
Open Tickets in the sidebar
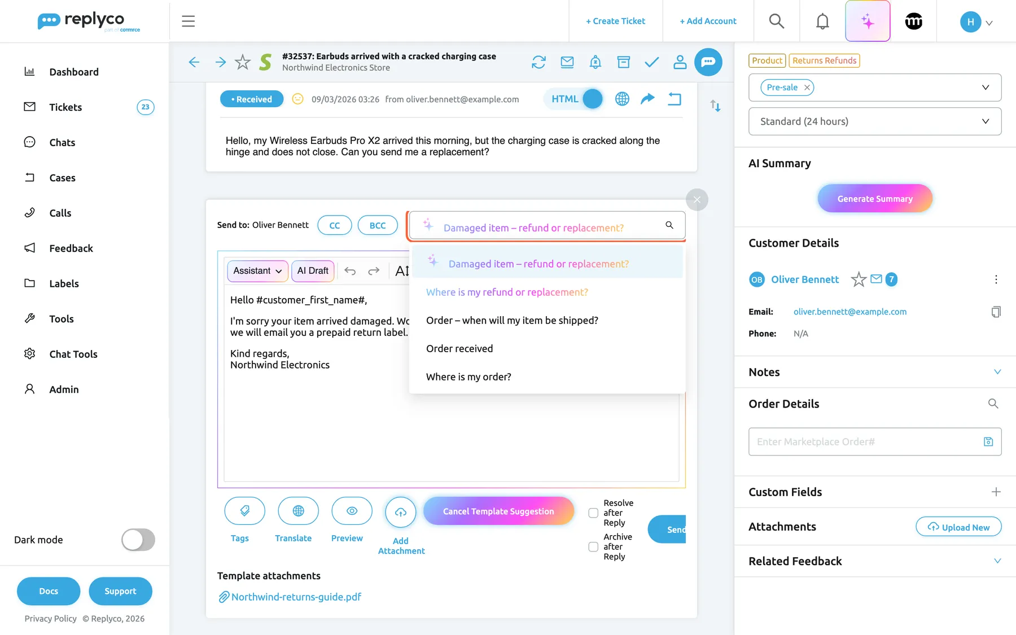click(x=65, y=107)
